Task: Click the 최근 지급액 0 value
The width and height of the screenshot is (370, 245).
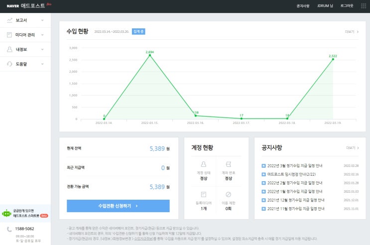Action: click(163, 168)
